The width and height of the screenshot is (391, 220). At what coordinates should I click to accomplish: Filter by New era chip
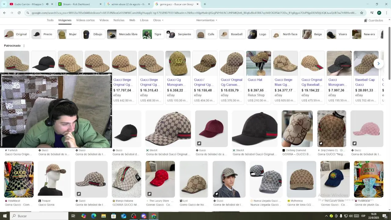click(x=365, y=34)
